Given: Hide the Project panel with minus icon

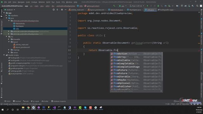Looking at the screenshot, I should [65, 10].
